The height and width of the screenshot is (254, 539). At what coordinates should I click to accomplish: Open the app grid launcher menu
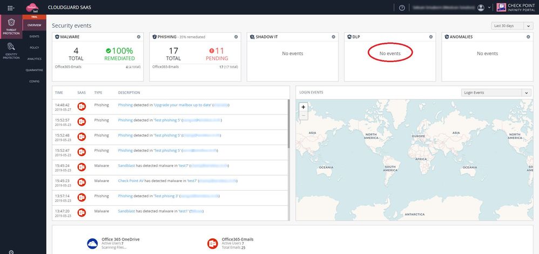click(11, 8)
